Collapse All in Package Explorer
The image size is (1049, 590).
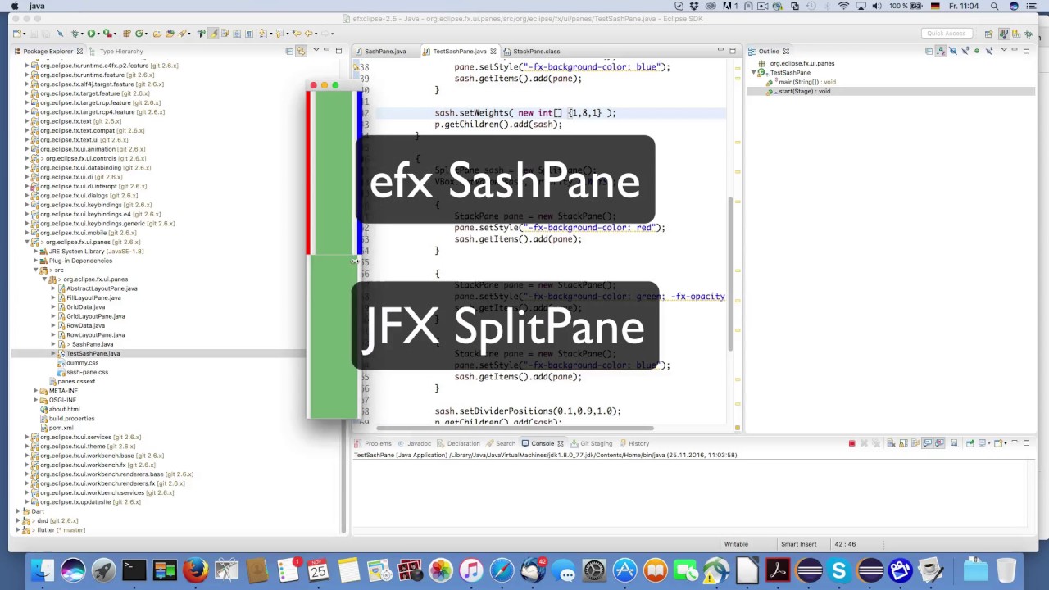click(x=288, y=51)
